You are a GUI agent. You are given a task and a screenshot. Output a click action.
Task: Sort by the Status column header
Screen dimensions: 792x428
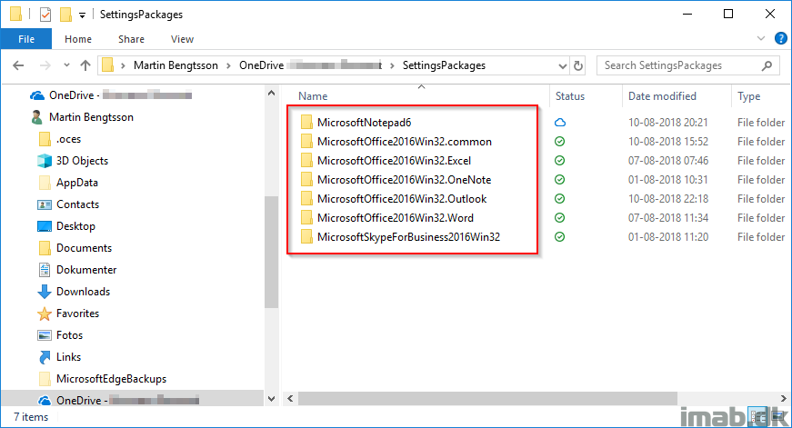click(570, 96)
